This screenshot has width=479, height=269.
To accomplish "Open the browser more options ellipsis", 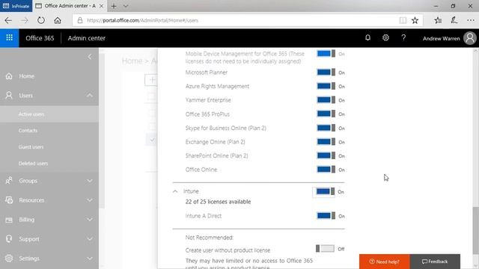I will (x=471, y=20).
